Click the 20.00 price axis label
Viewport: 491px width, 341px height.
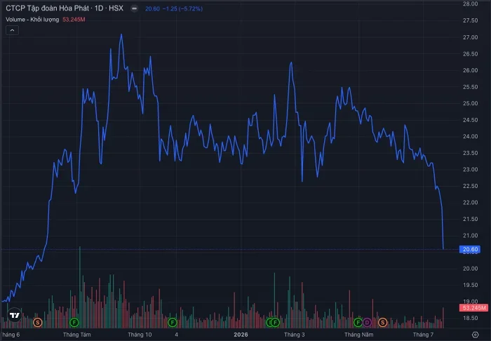pyautogui.click(x=471, y=268)
